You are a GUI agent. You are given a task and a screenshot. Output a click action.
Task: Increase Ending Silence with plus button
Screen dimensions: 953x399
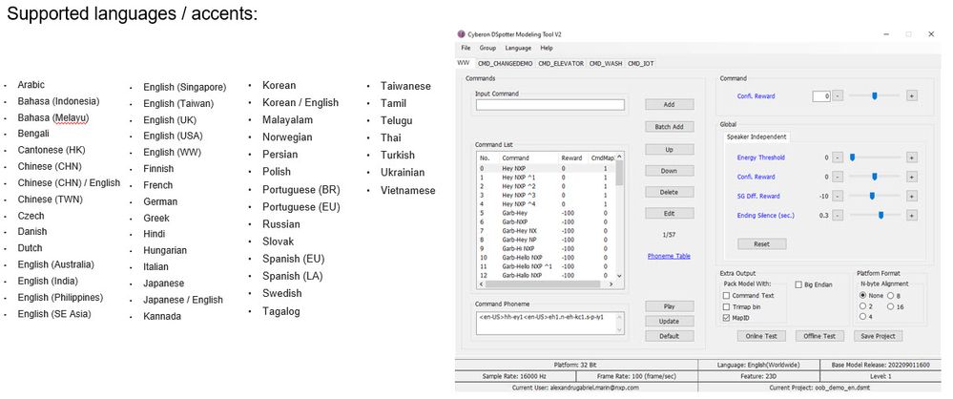(912, 216)
